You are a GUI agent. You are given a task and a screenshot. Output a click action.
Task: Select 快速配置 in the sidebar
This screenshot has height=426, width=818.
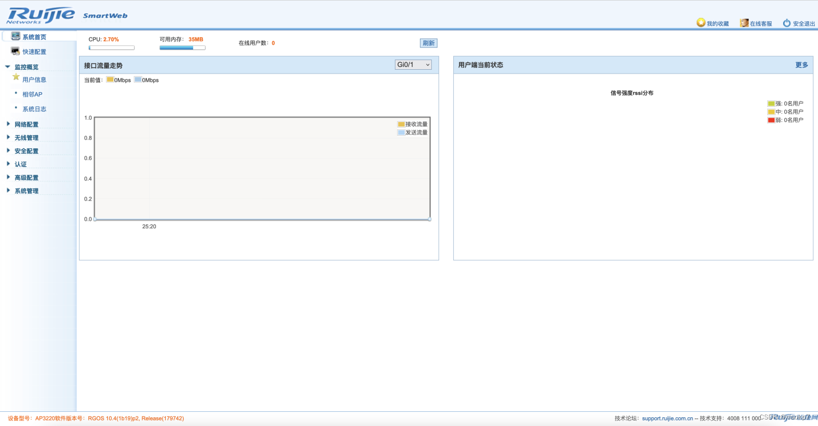click(x=34, y=52)
